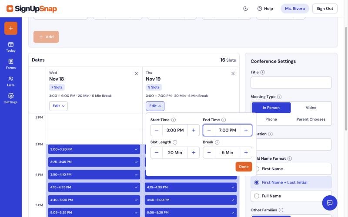Screen dimensions: 348x217
Task: Click the 9 Slots badge for Nov 19
Action: [x=154, y=87]
